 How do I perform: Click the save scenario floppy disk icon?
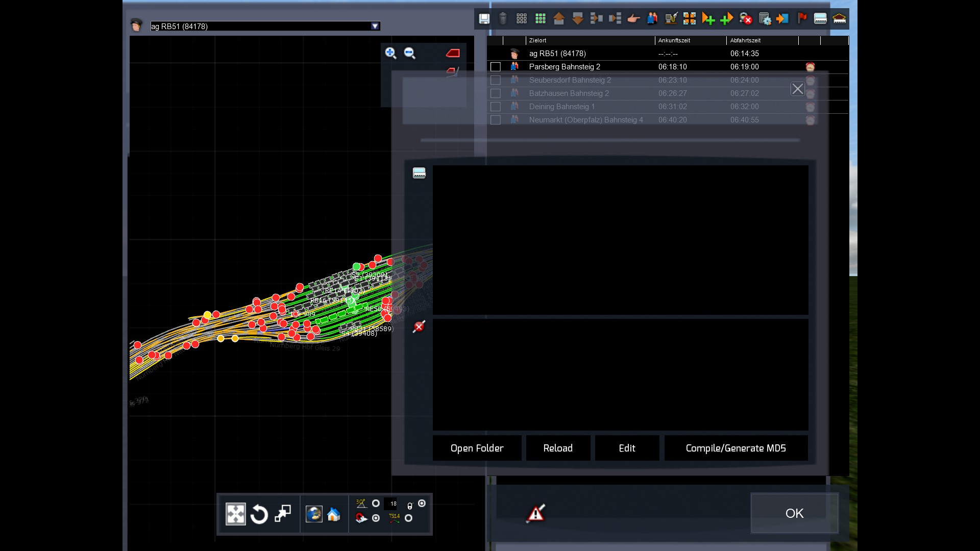[x=484, y=19]
